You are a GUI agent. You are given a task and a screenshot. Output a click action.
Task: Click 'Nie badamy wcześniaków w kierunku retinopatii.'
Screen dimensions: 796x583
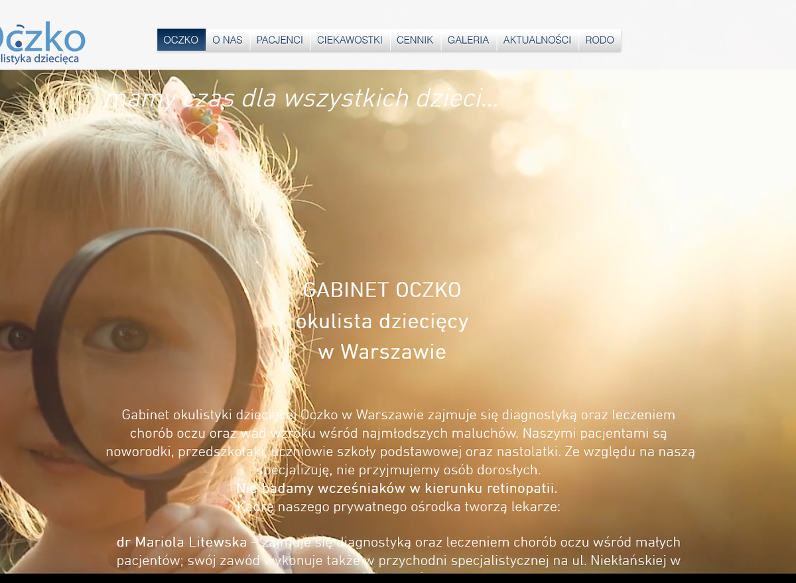[397, 489]
